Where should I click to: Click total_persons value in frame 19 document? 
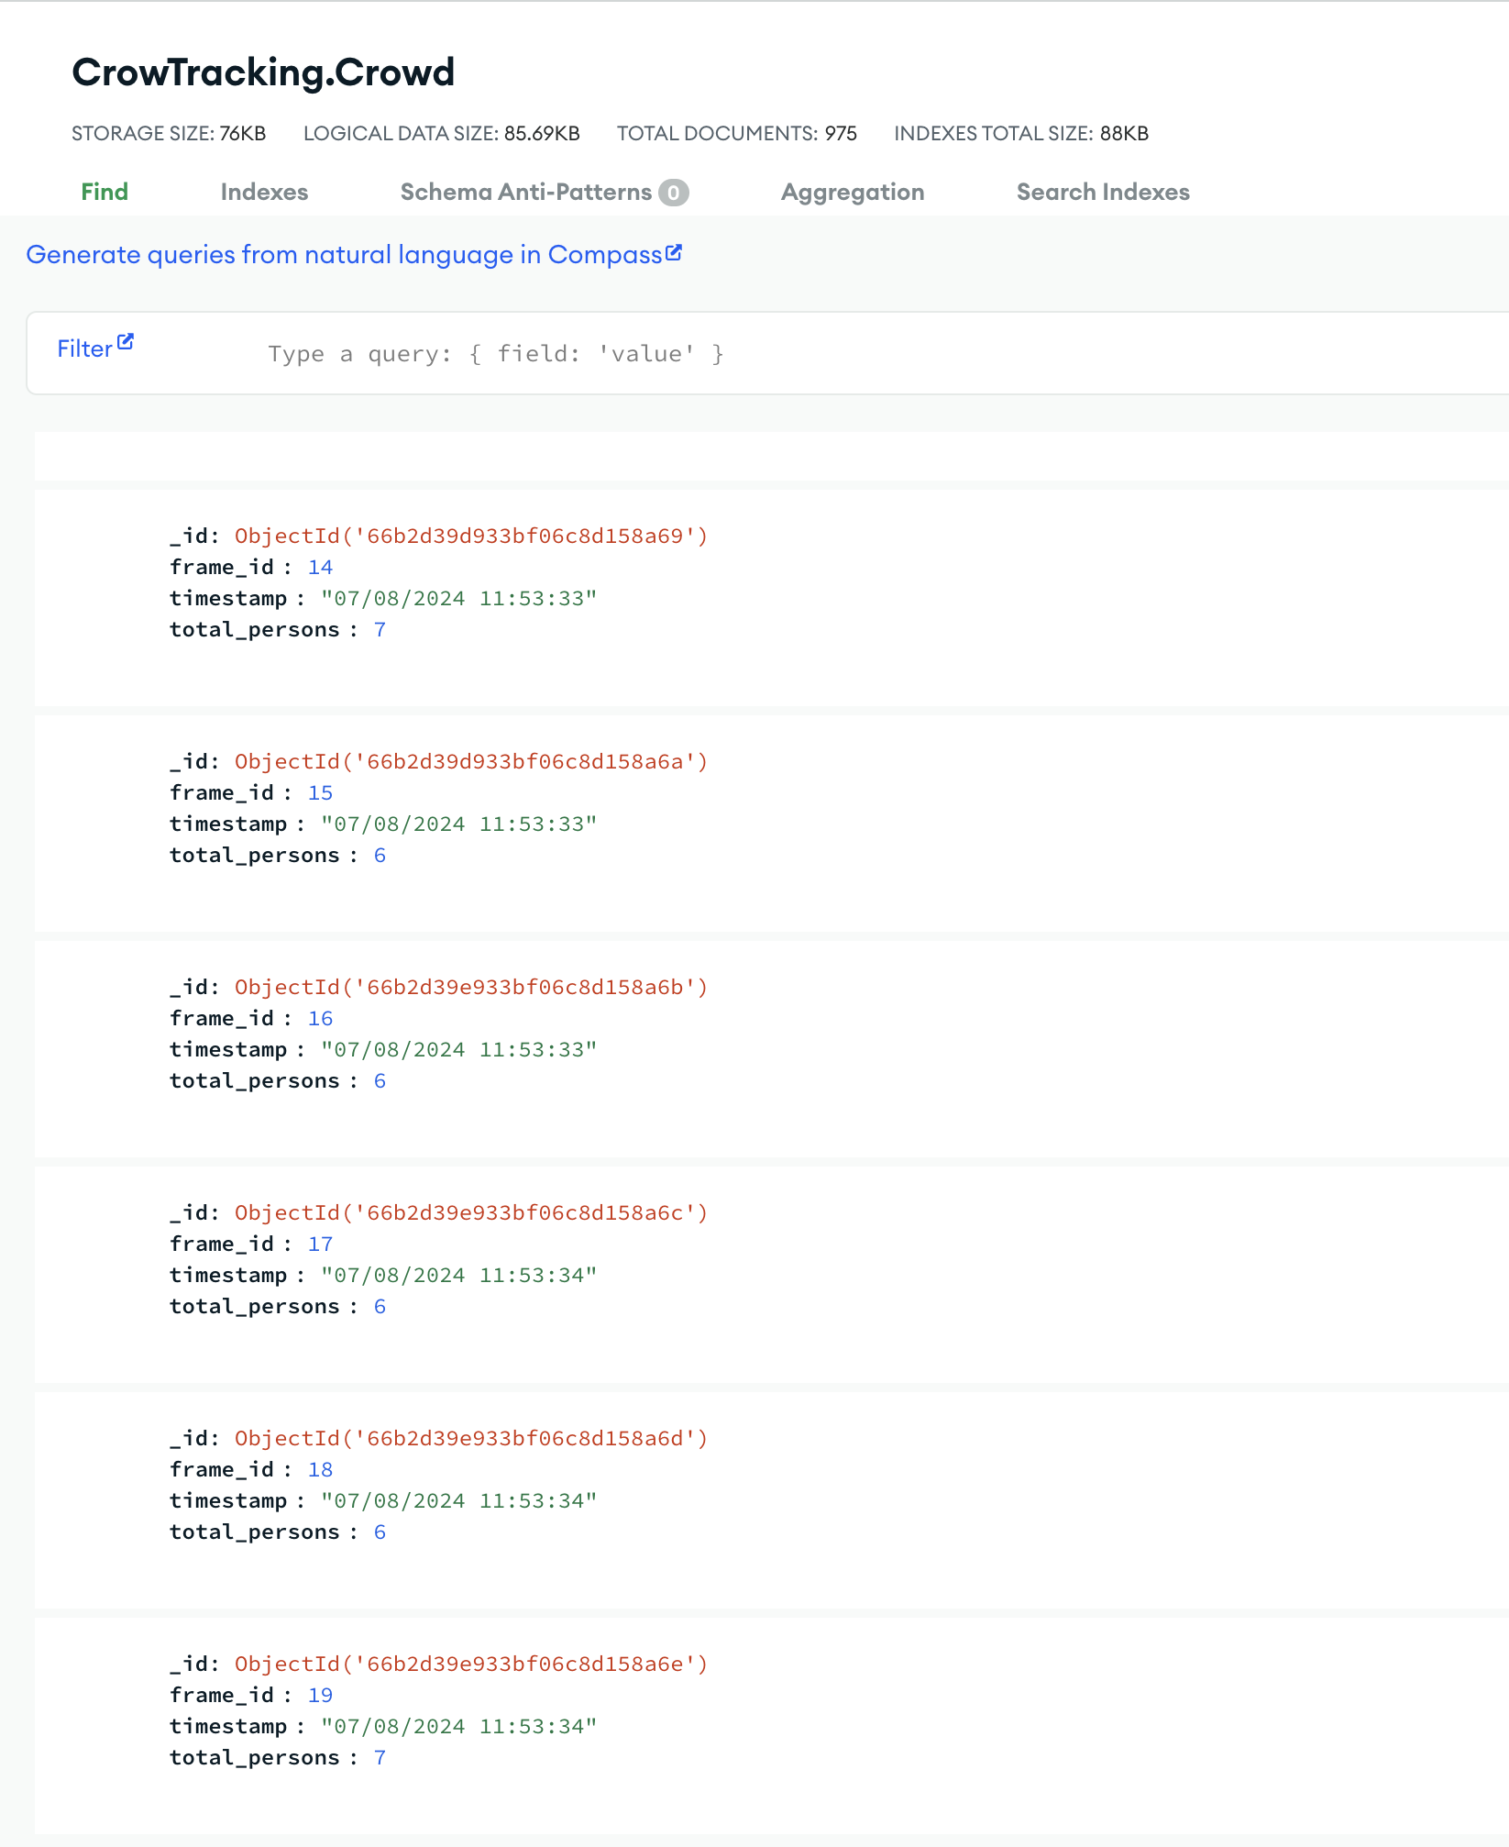click(x=380, y=1757)
